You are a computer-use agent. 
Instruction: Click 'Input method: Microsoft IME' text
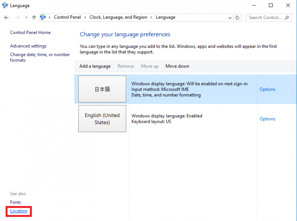pos(160,89)
